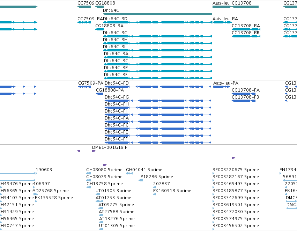297x231 pixels.
Task: Select the CG7509 gene label
Action: point(86,3)
